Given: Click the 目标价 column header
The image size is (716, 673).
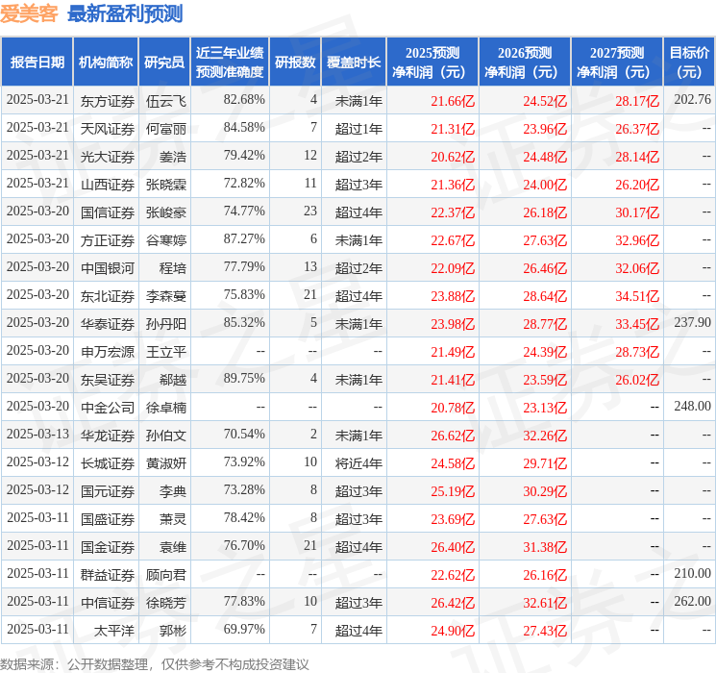Looking at the screenshot, I should coord(688,62).
